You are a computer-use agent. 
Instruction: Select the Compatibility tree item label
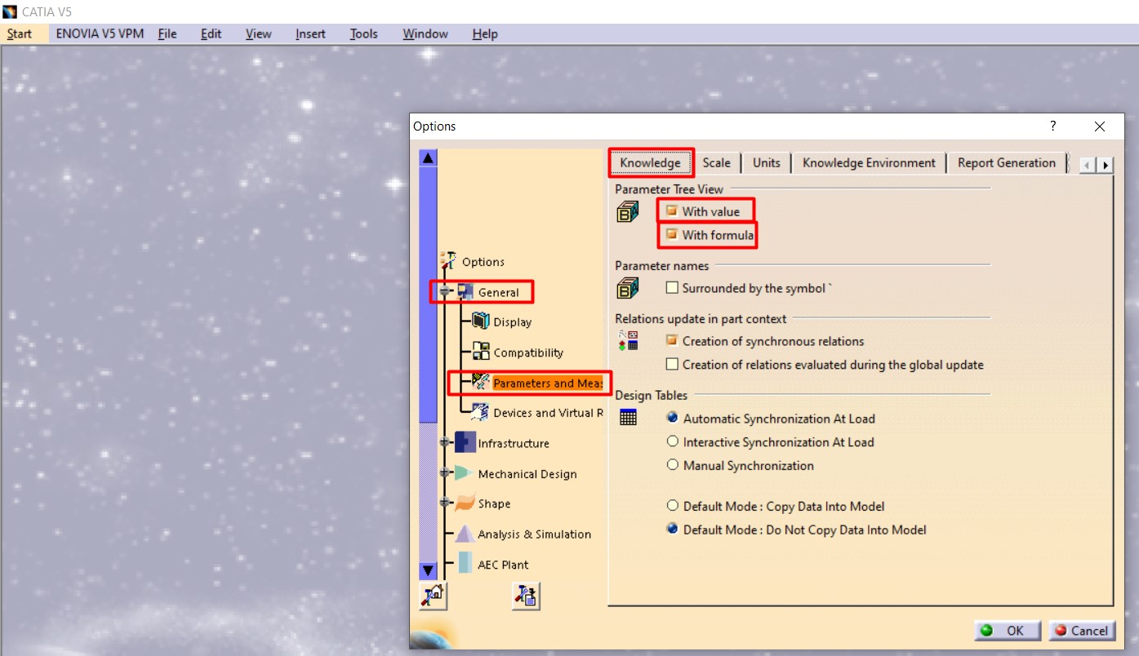click(x=528, y=352)
